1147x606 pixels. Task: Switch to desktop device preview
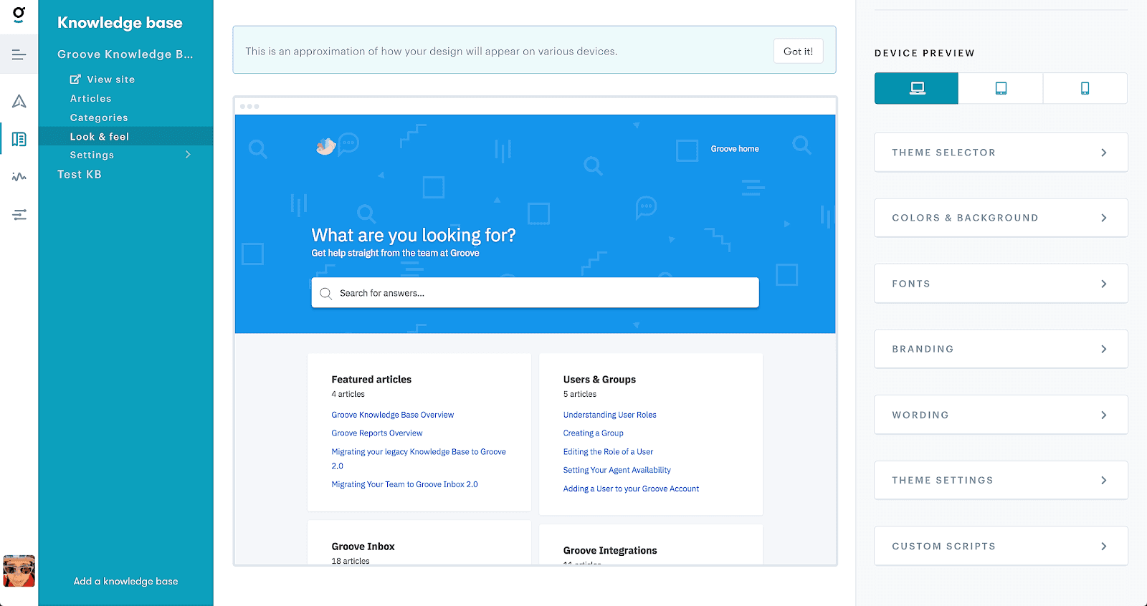[x=916, y=88]
